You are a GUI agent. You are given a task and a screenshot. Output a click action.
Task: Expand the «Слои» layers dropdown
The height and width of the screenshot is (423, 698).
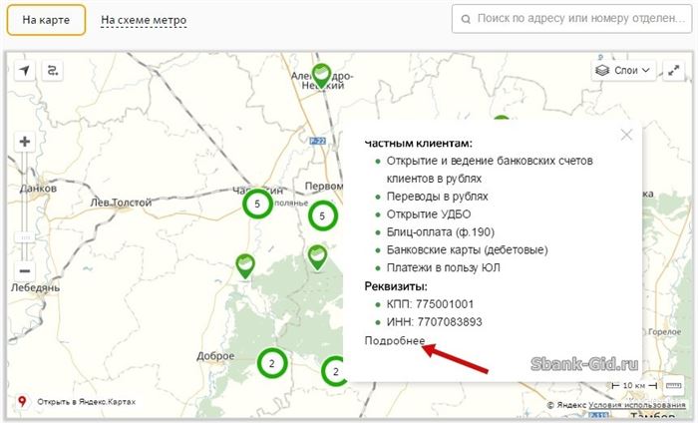(623, 71)
